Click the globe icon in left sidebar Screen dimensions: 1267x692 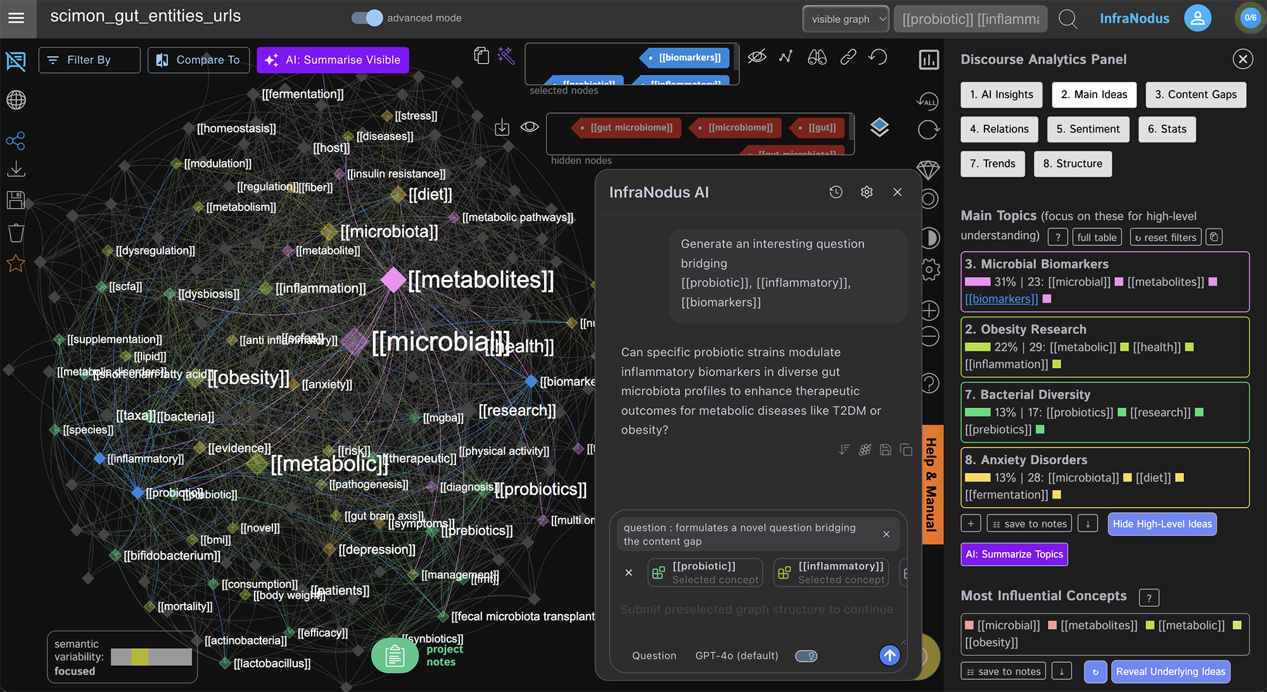coord(16,99)
